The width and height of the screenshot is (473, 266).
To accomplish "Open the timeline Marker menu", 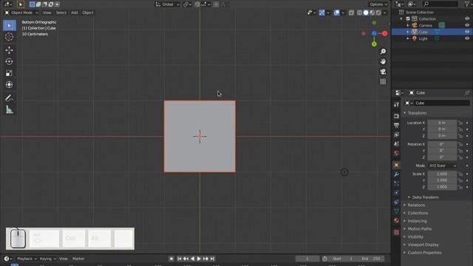I will (x=78, y=259).
